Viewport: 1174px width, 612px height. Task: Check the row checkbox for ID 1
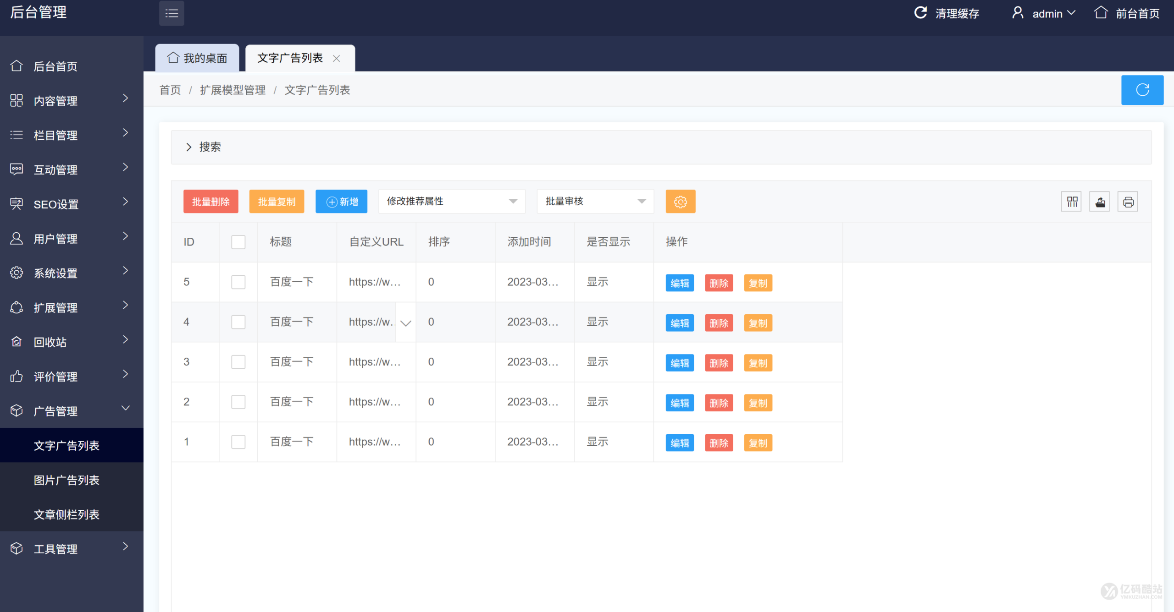coord(238,442)
